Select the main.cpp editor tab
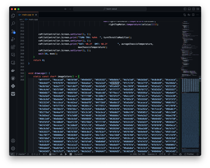The width and height of the screenshot is (210, 168). point(27,14)
